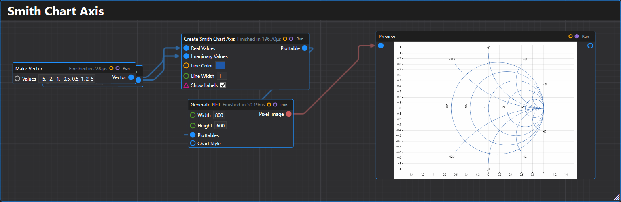
Task: Click the Imaginary Values label
Action: coord(209,56)
